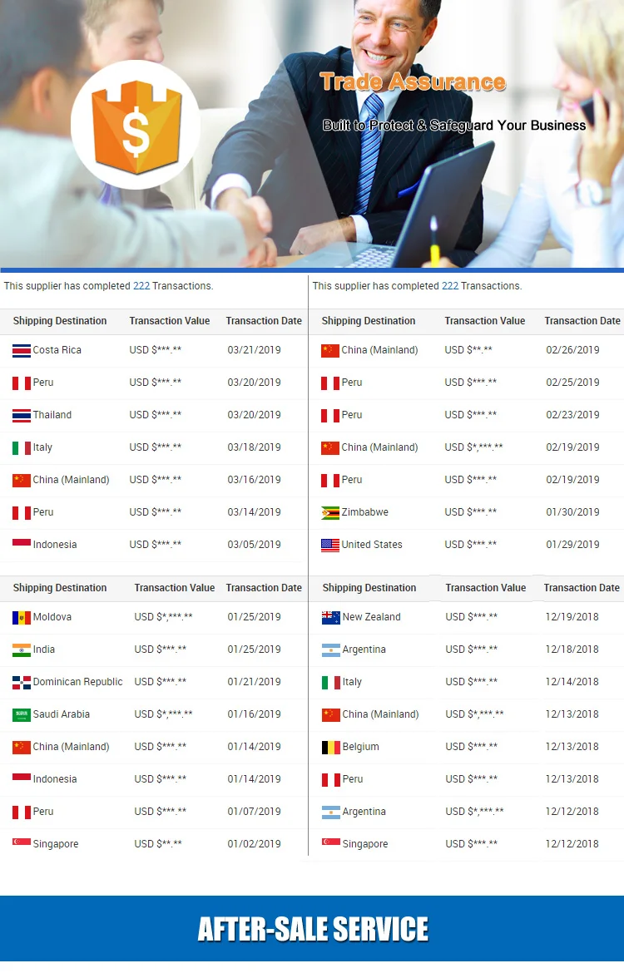
Task: Click the New Zealand flag icon
Action: coord(331,617)
